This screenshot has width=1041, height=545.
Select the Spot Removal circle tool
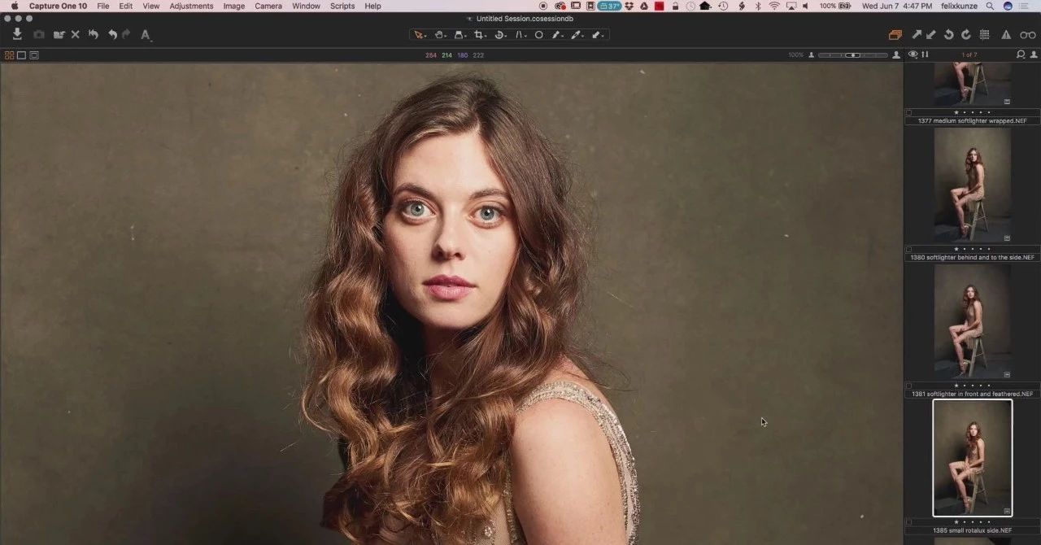[538, 35]
